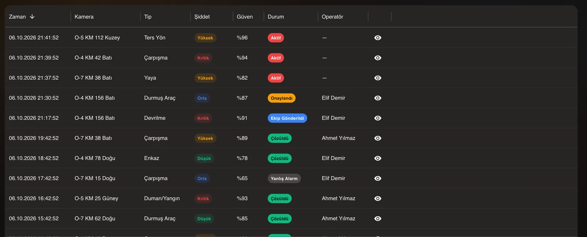
Task: Click the Onaylandı status badge
Action: click(282, 98)
